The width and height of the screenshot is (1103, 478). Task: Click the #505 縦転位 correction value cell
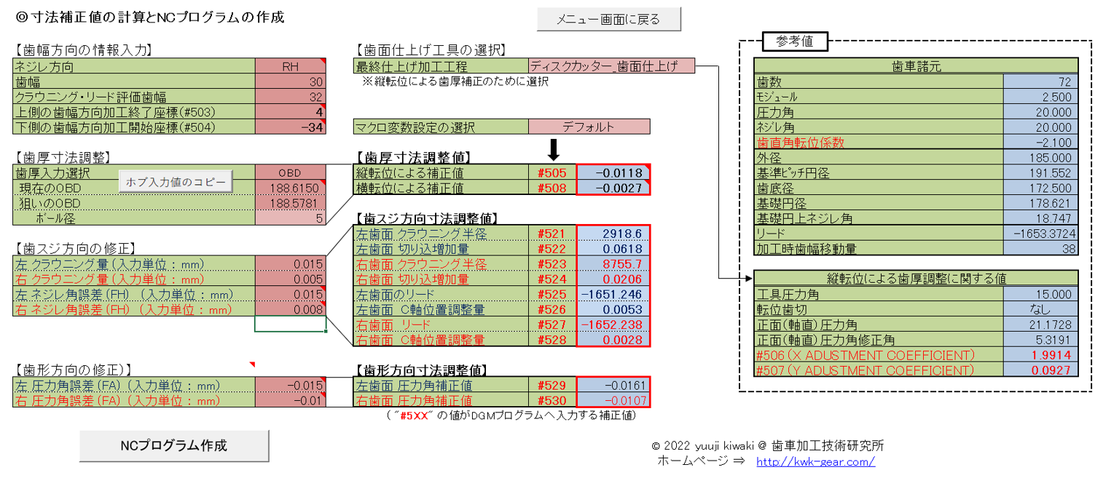[612, 173]
